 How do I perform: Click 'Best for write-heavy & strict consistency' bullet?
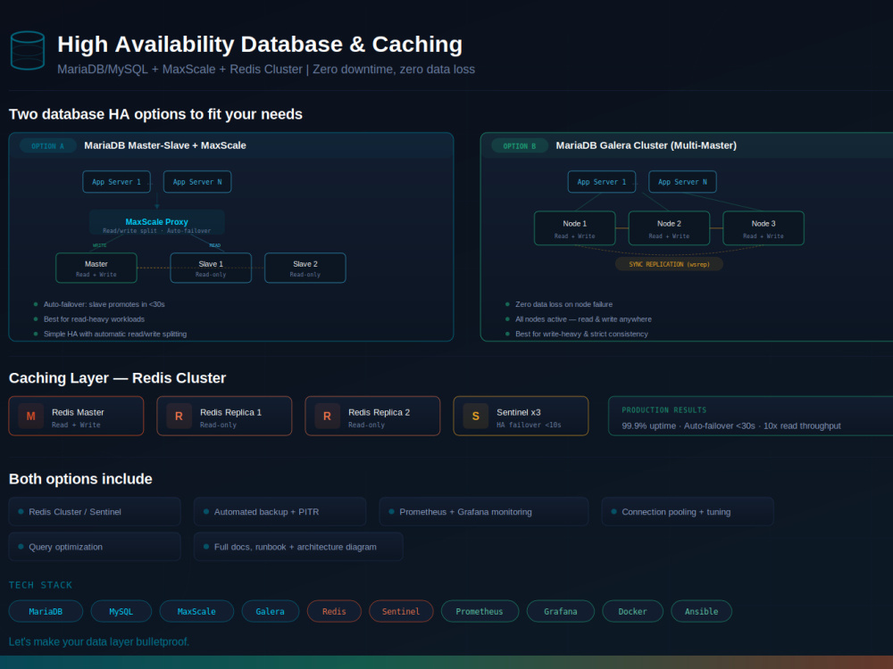[x=581, y=334]
